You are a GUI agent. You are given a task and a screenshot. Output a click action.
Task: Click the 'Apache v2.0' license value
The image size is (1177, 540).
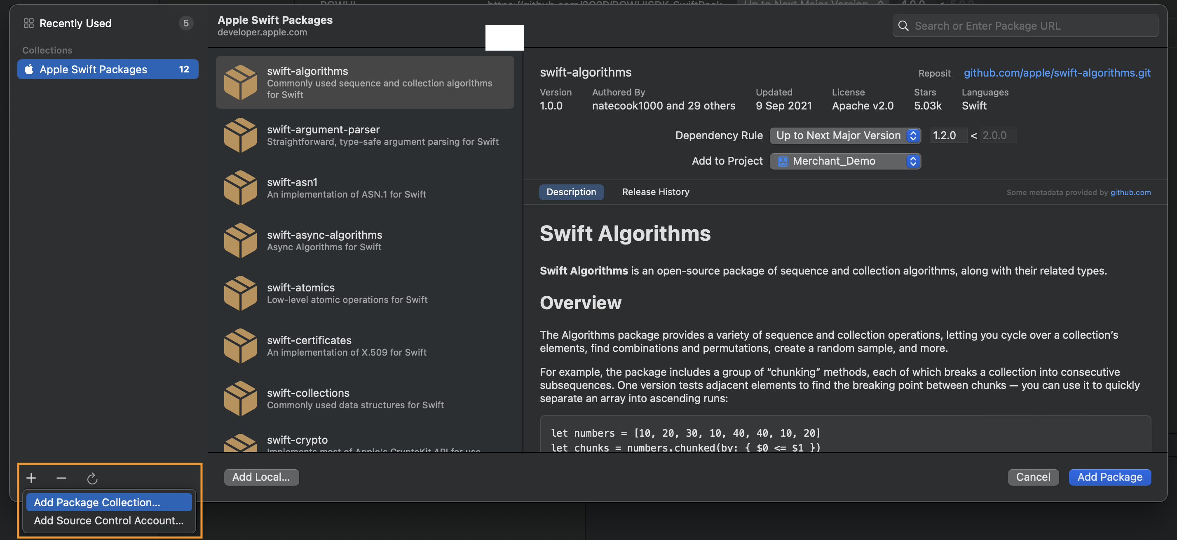[x=863, y=106]
